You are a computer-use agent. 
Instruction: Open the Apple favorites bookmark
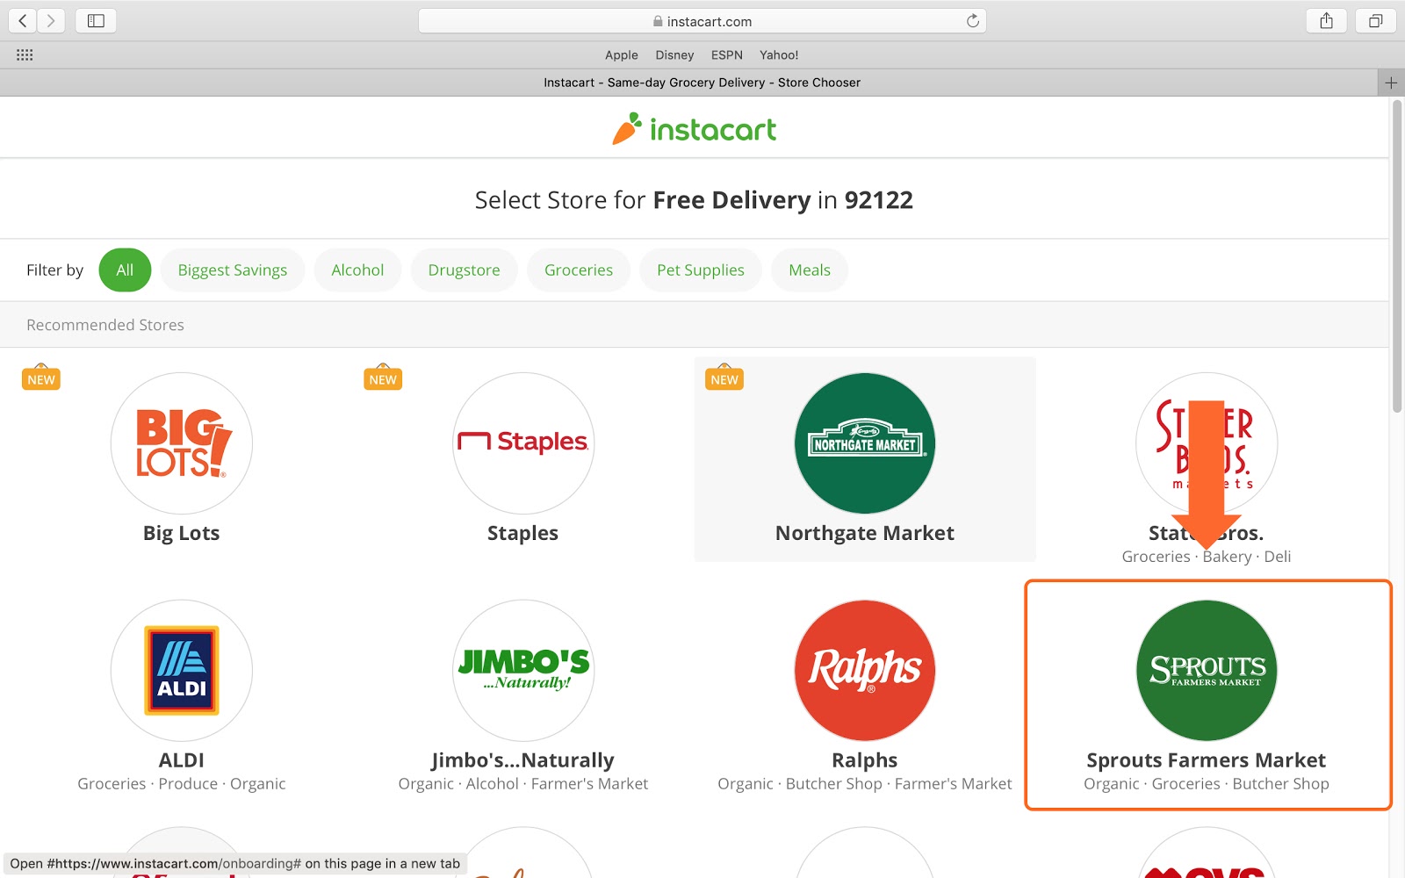622,54
